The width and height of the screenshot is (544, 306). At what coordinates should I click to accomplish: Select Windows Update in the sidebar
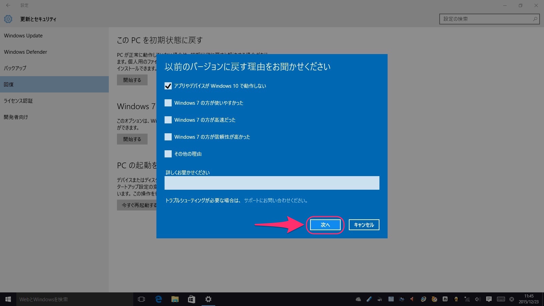point(54,35)
